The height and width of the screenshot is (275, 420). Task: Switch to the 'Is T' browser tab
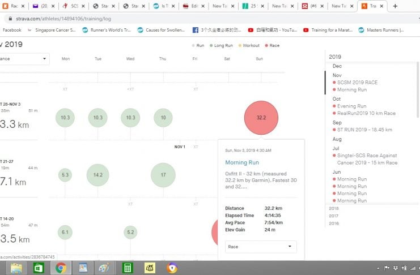coord(161,6)
